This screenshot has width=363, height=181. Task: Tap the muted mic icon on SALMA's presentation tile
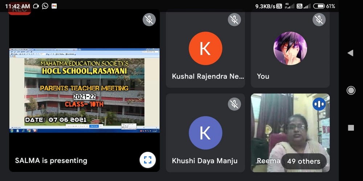point(149,20)
